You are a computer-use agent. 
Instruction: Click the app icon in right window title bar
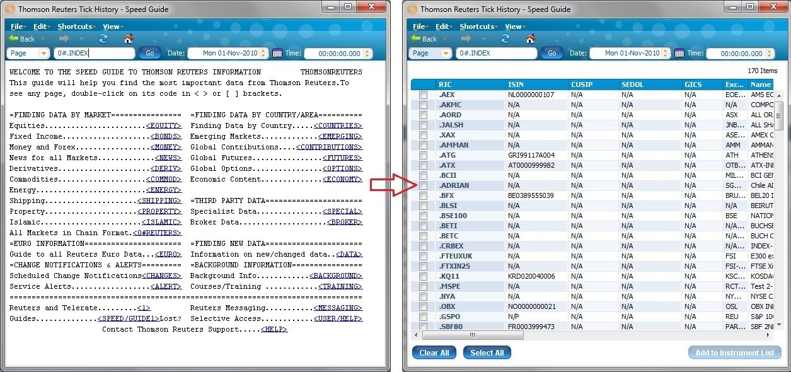click(412, 9)
